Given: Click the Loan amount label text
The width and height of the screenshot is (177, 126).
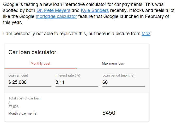Looking at the screenshot, I should (18, 75).
